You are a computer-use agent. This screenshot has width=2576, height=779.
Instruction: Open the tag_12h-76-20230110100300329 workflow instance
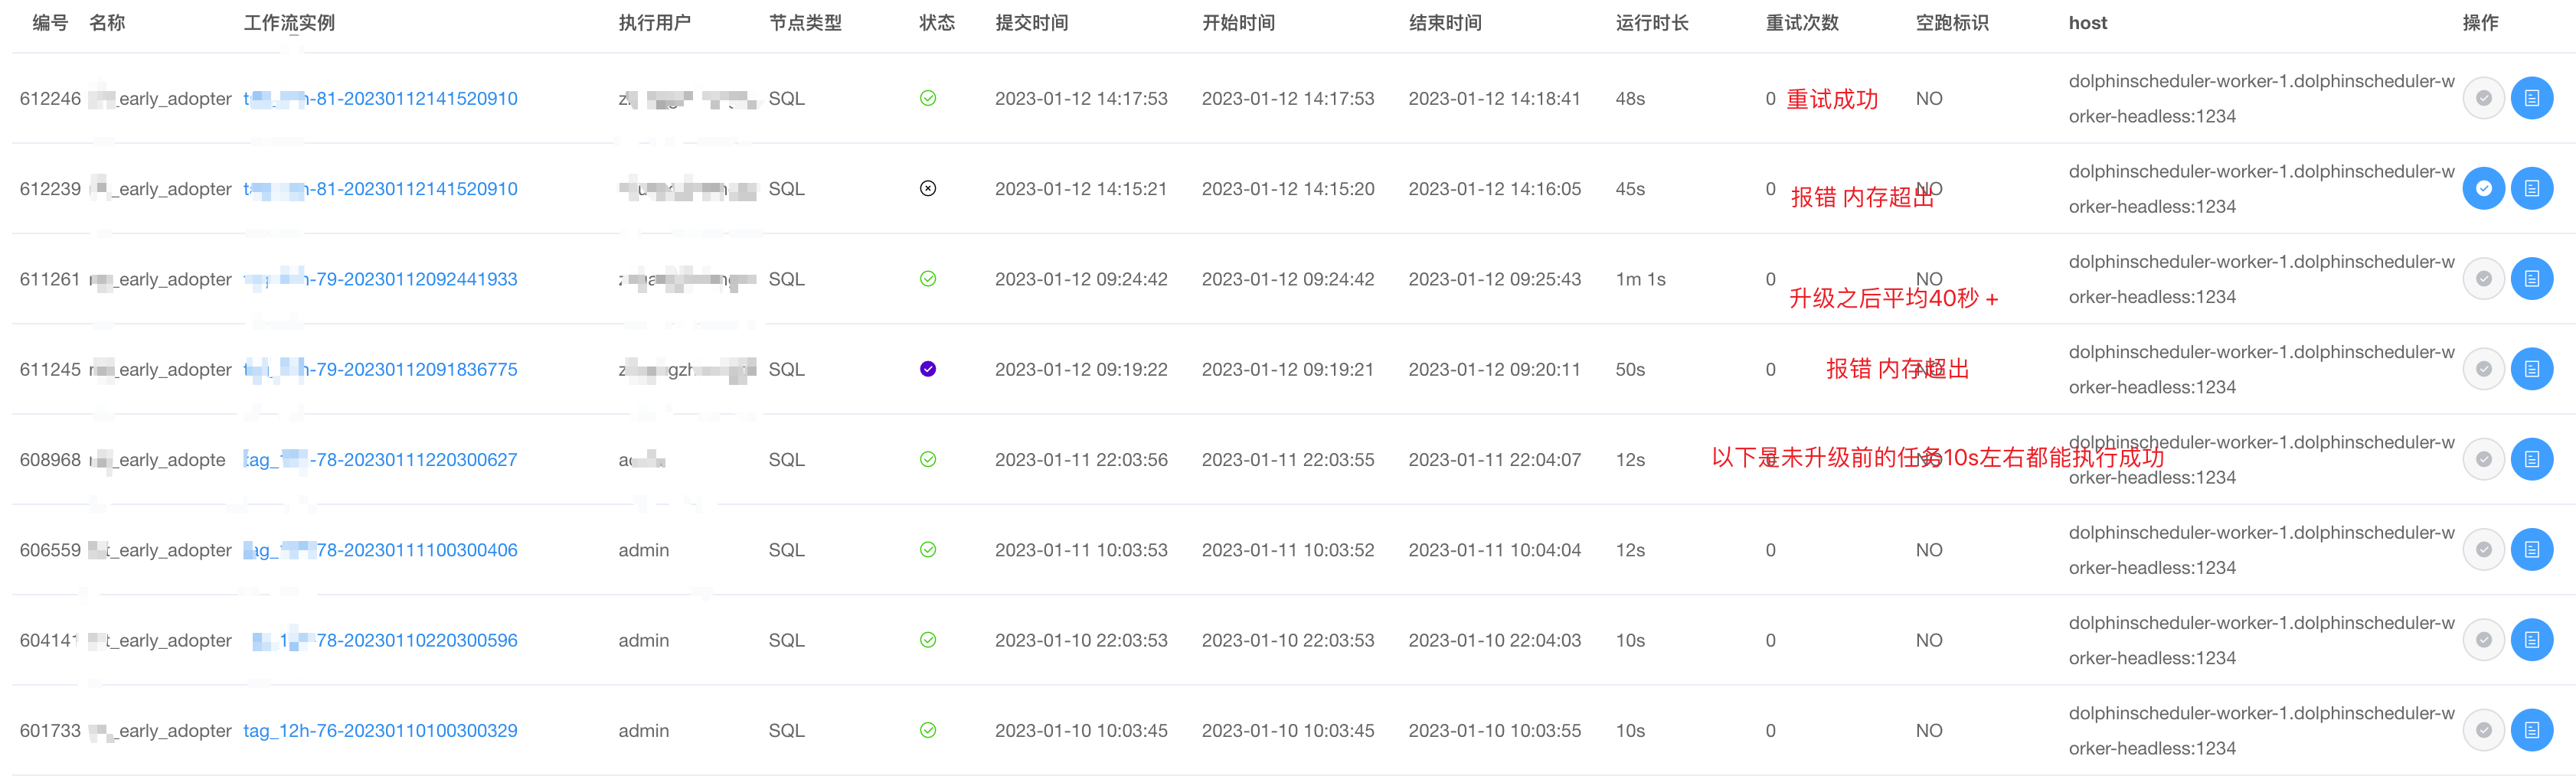click(381, 731)
